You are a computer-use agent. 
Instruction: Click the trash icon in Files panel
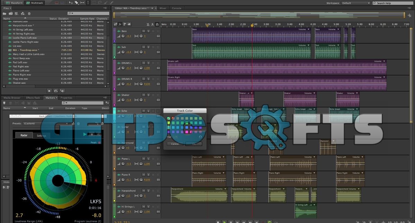tap(29, 14)
